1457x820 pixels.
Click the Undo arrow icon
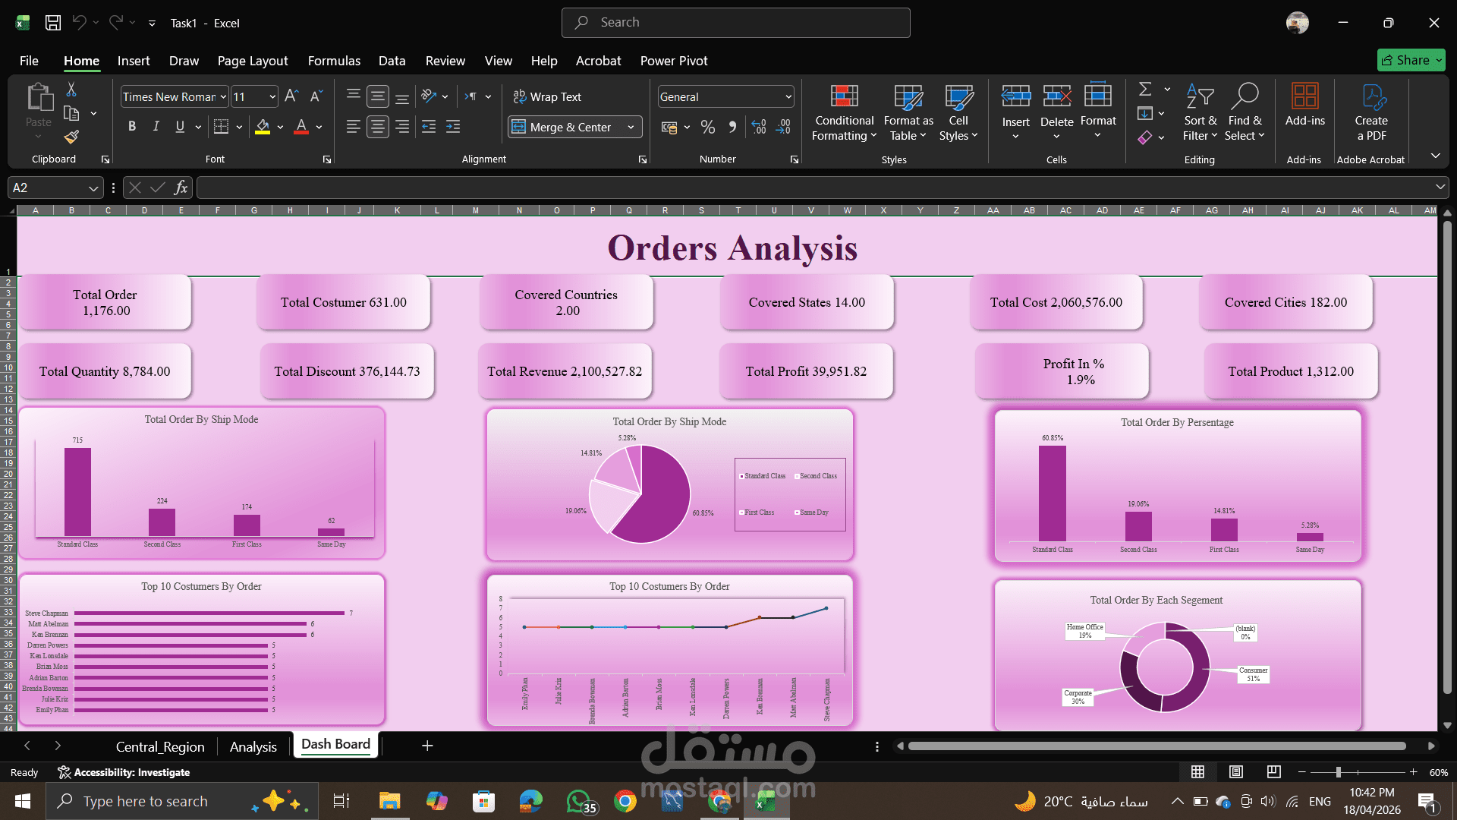coord(79,23)
